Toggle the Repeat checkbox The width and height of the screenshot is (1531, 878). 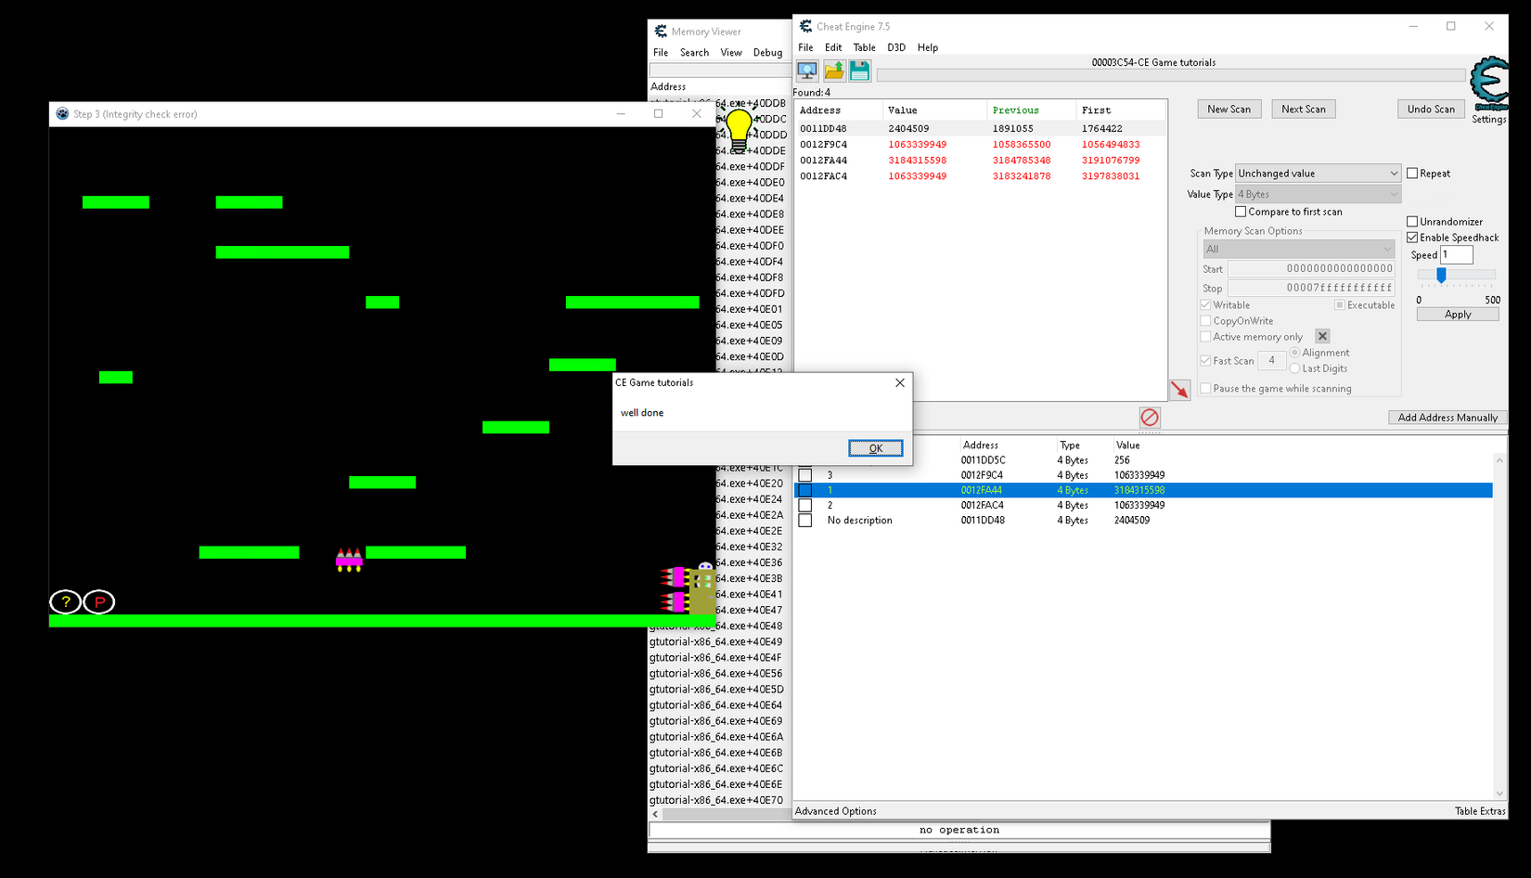pos(1412,174)
